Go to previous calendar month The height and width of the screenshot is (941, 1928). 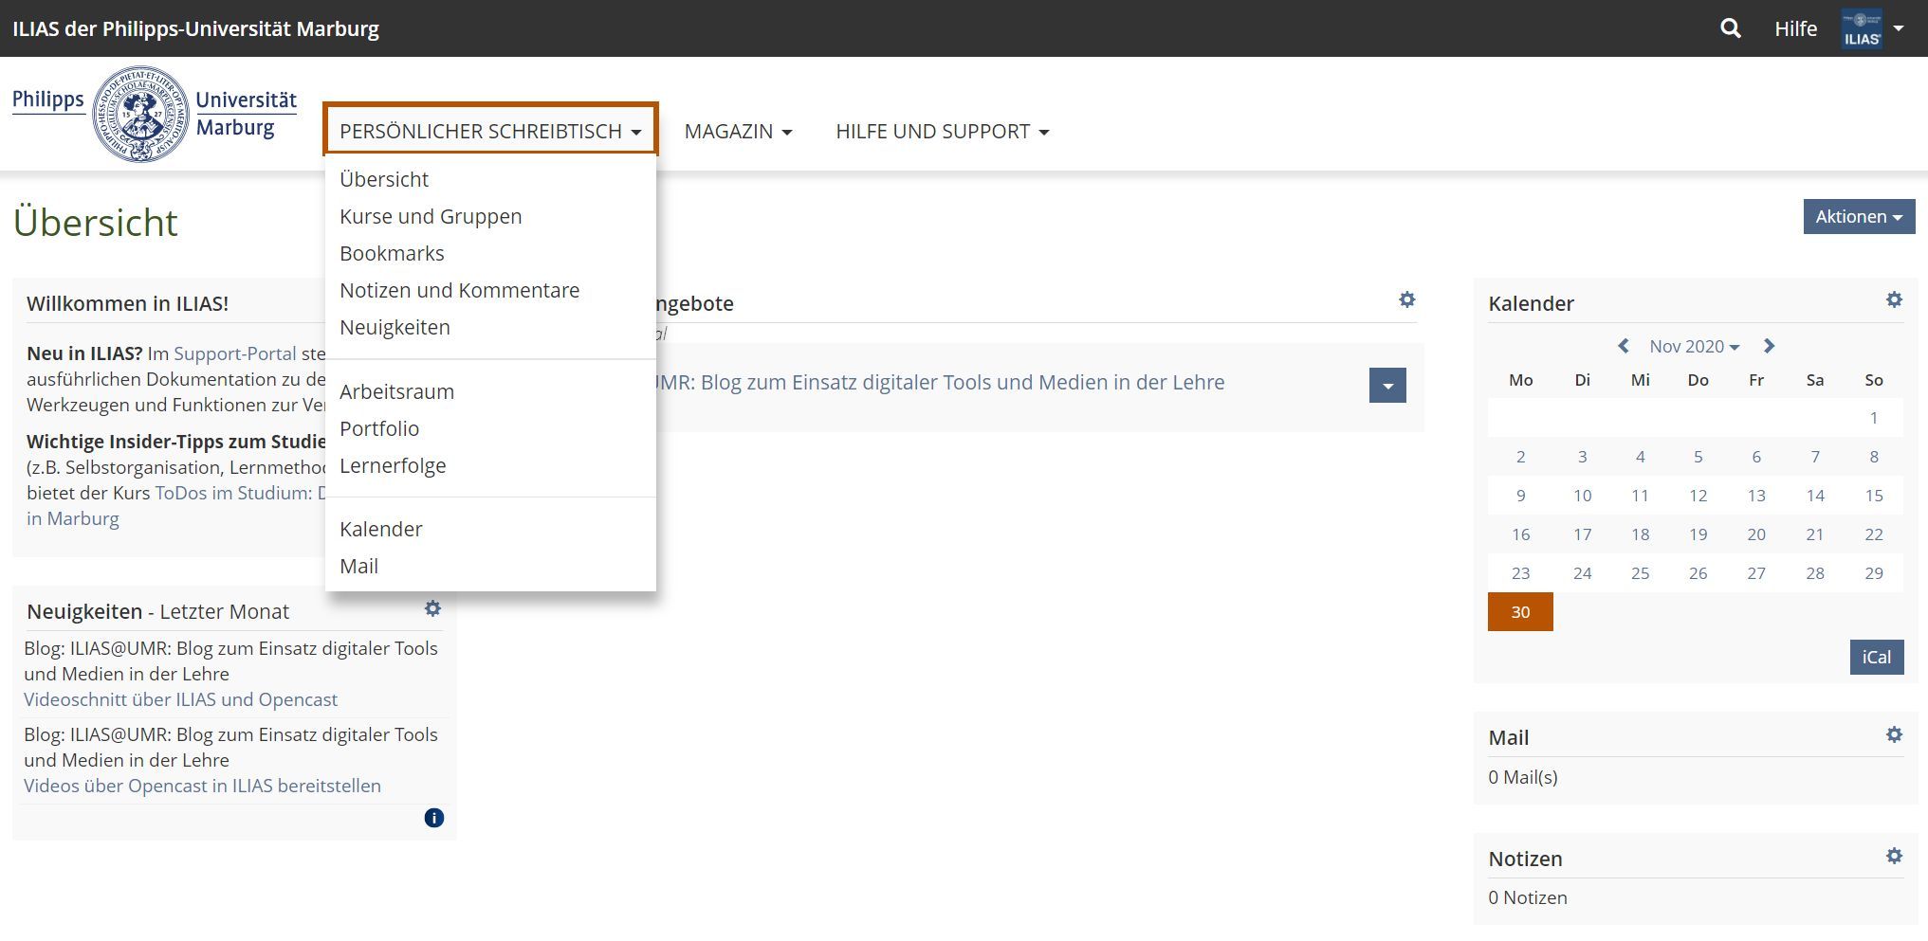1624,346
